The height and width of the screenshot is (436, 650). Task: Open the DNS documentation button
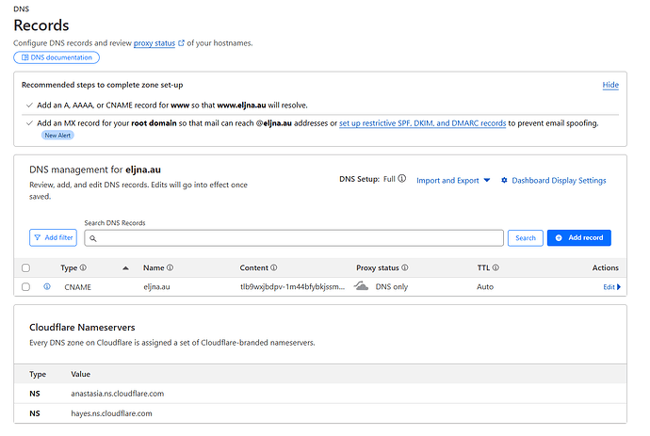tap(57, 57)
